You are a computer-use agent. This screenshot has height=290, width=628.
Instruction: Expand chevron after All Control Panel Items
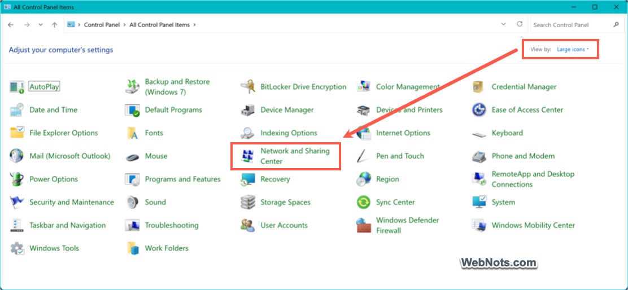point(195,25)
